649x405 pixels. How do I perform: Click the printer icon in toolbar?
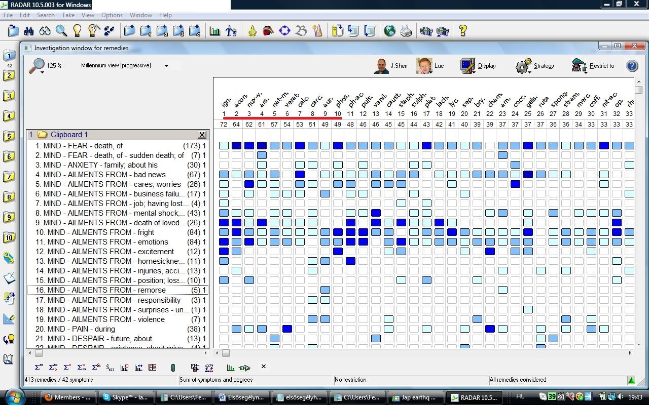406,31
